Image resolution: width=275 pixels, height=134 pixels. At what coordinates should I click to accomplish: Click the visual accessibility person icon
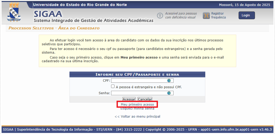160,15
